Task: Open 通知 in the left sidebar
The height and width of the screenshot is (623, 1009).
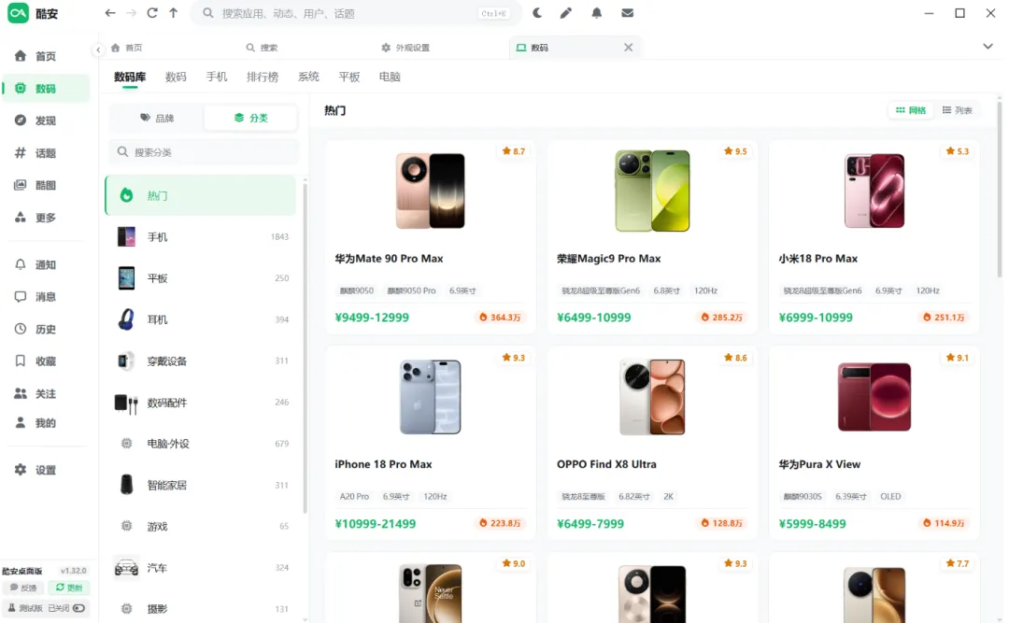Action: click(x=46, y=264)
